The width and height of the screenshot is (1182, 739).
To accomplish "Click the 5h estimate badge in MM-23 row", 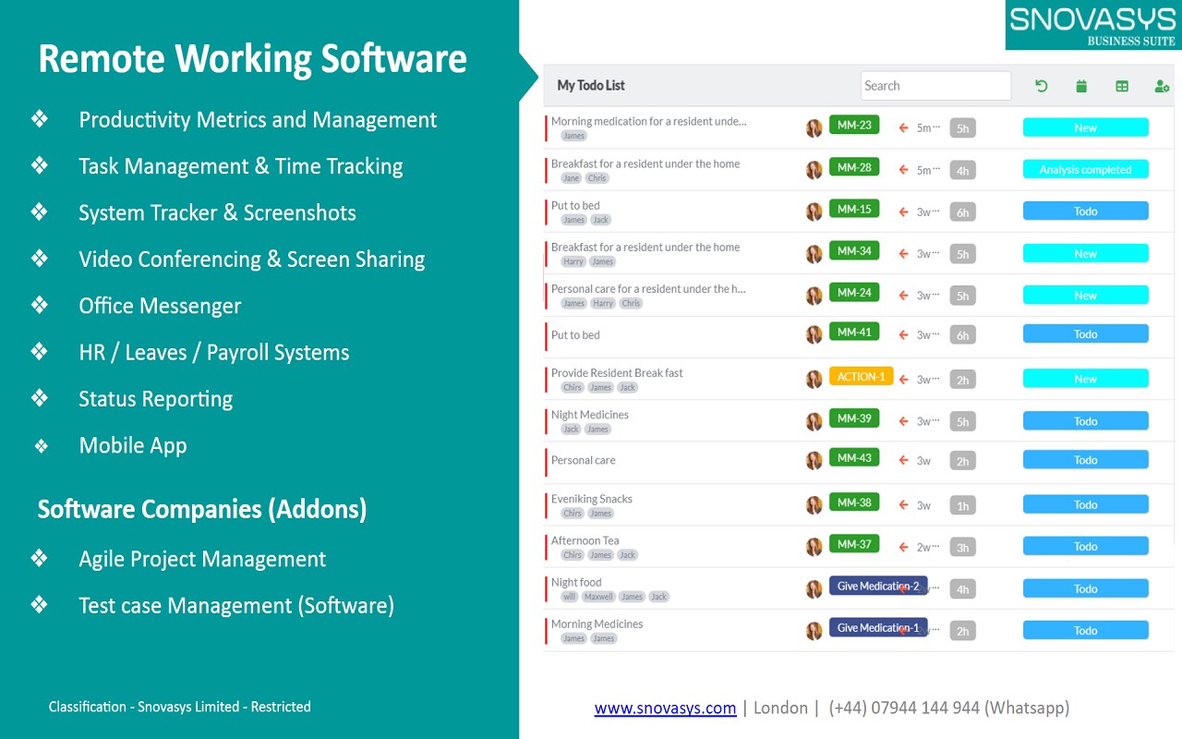I will pyautogui.click(x=962, y=128).
